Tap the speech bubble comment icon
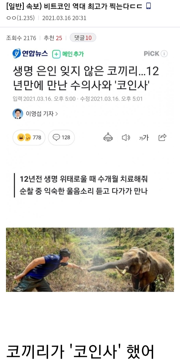180x361 pixels. coord(56,137)
